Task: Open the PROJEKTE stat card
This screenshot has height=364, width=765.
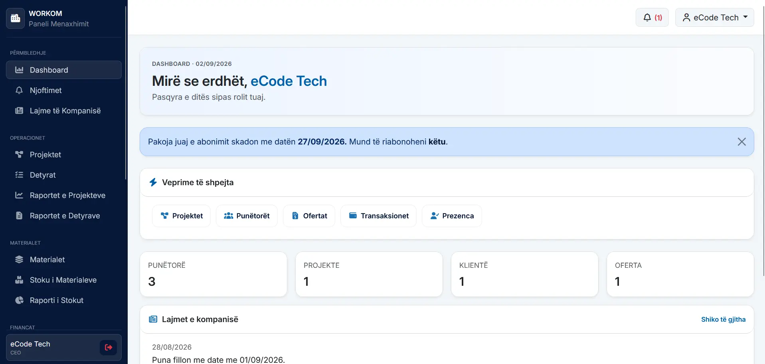Action: pyautogui.click(x=369, y=274)
